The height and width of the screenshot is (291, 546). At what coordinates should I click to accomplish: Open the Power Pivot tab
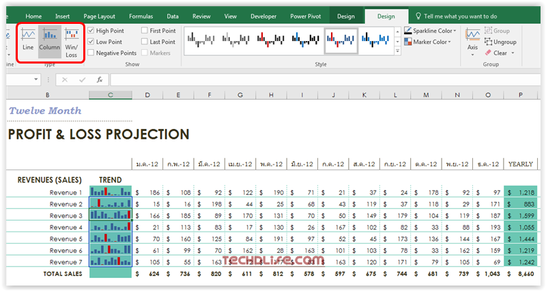pos(305,16)
